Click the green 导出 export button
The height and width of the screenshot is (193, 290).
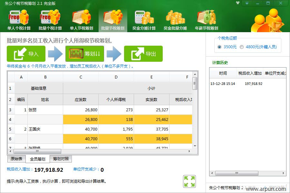[143, 54]
